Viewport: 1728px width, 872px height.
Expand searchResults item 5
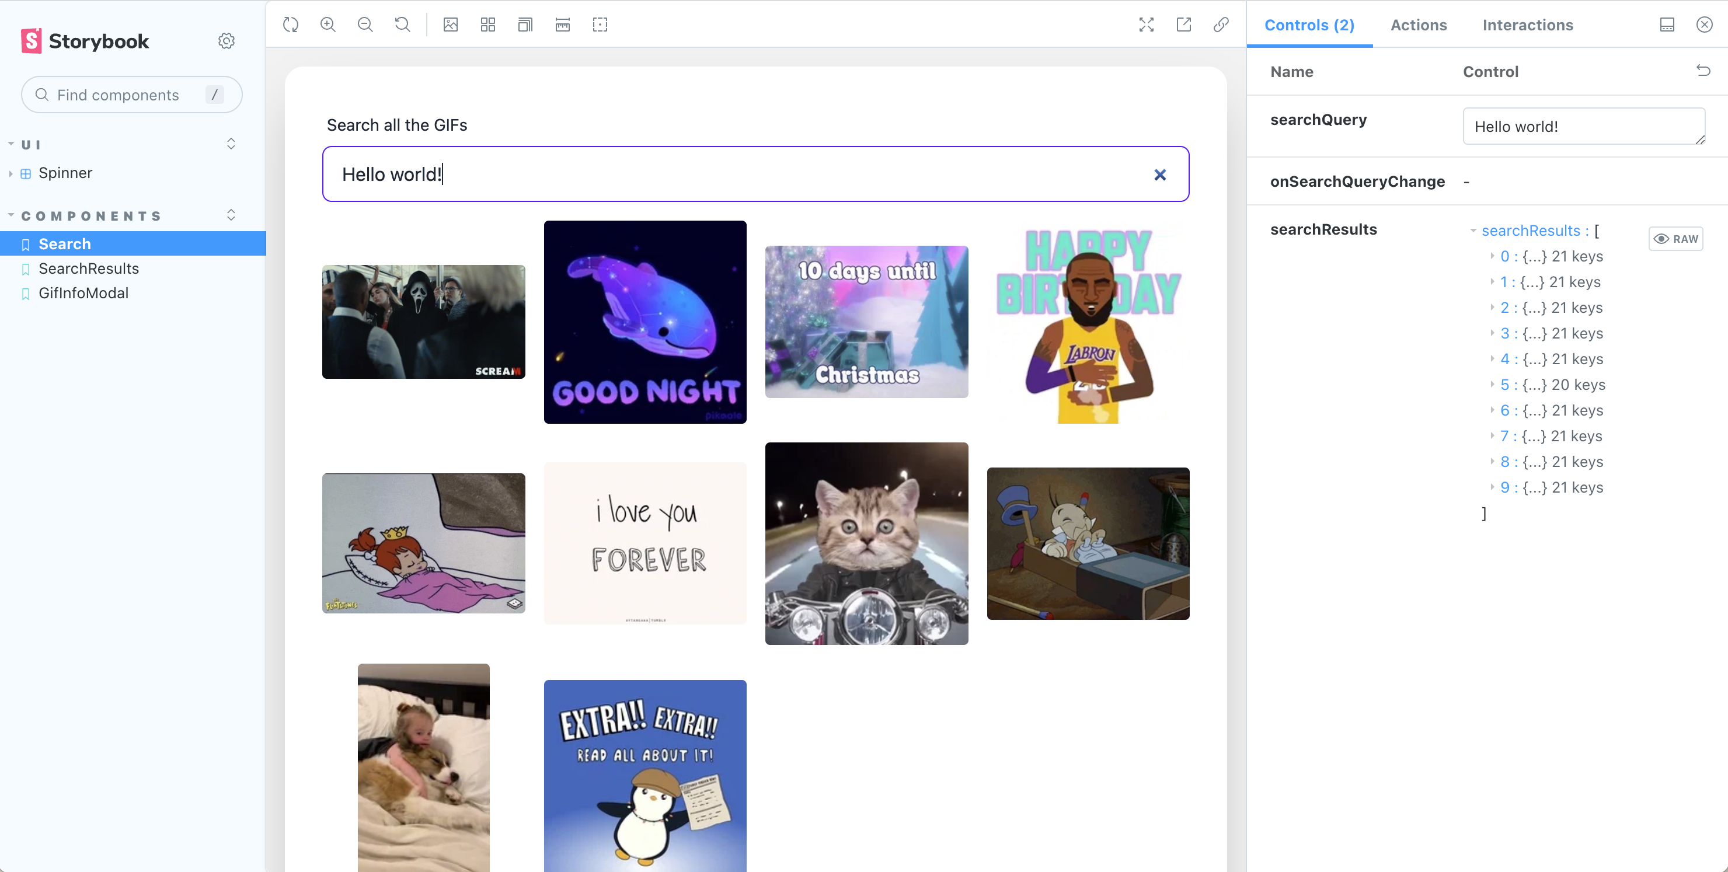click(x=1493, y=385)
